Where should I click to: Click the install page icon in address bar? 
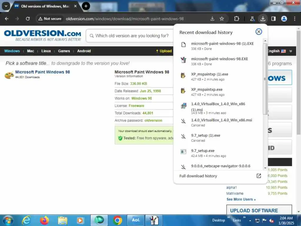(x=212, y=19)
